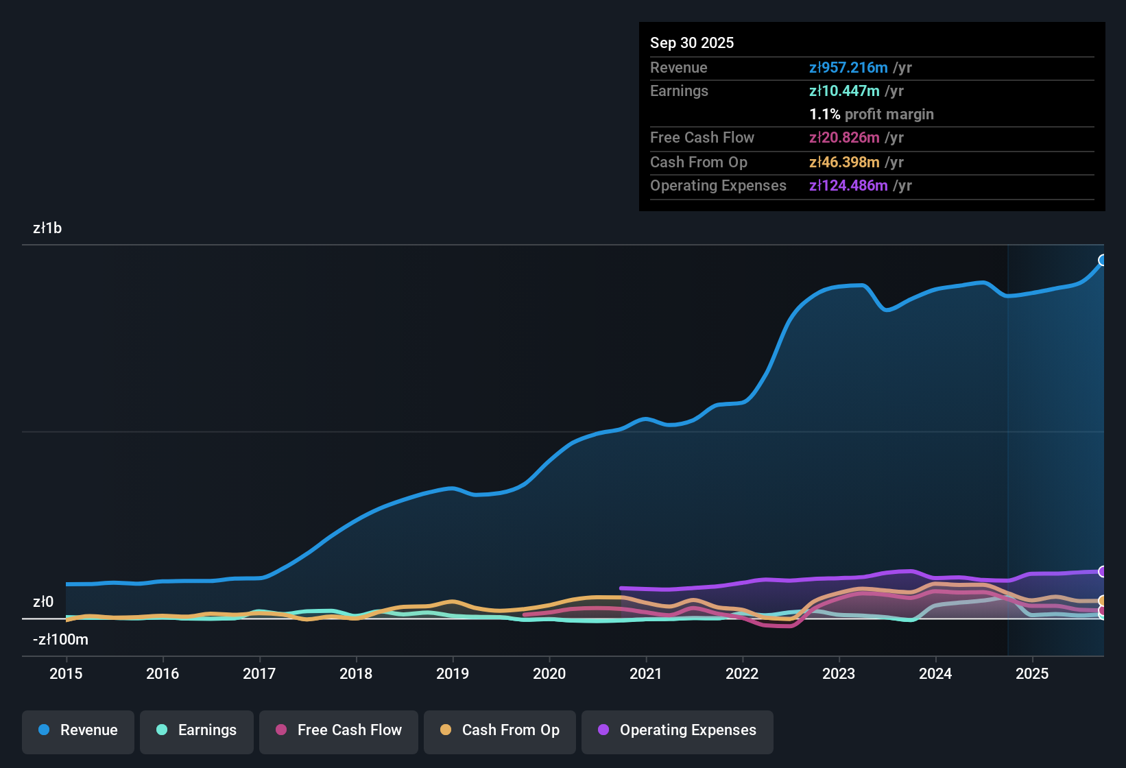The width and height of the screenshot is (1126, 768).
Task: Click the purple Operating Expenses dot icon
Action: (602, 730)
